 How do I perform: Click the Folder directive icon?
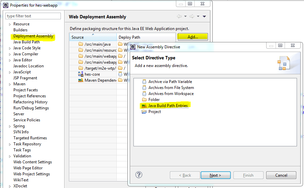coord(144,100)
